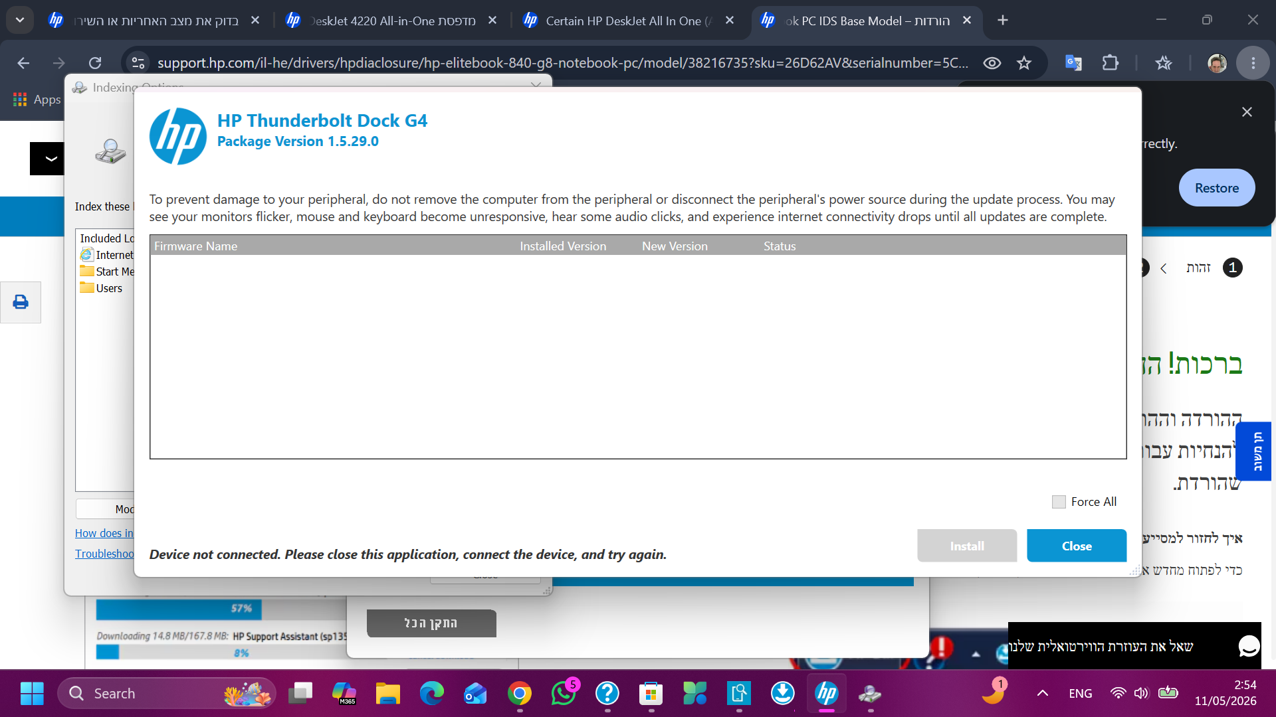This screenshot has width=1276, height=717.
Task: Open Google Translate icon in toolbar
Action: coord(1073,63)
